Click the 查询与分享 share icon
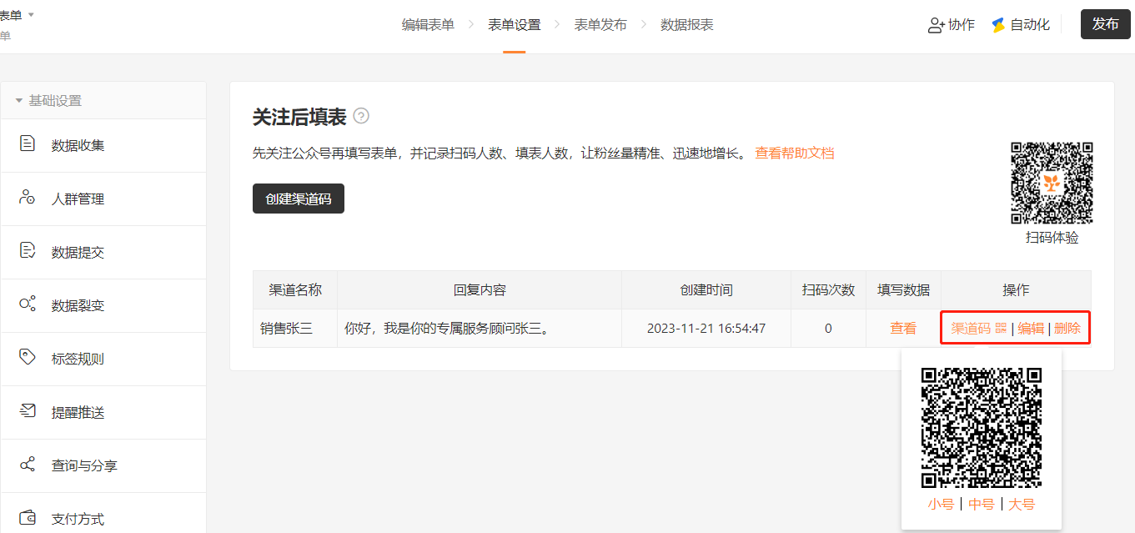The width and height of the screenshot is (1135, 533). pos(27,465)
